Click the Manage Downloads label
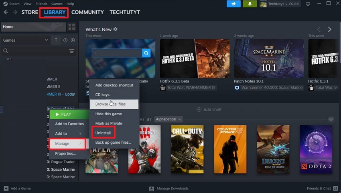341x193 pixels. 173,189
